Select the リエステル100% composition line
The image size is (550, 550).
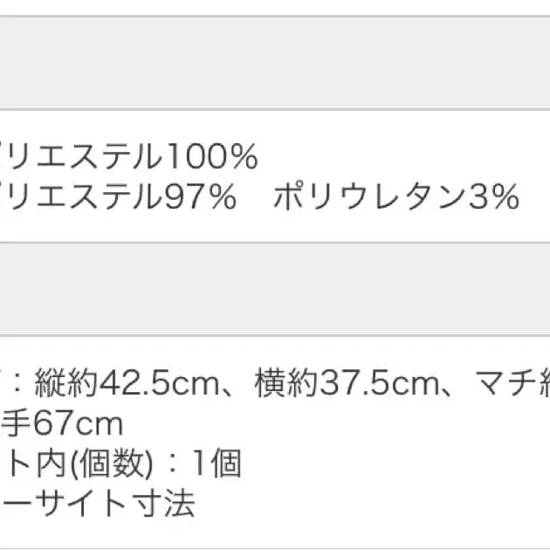(x=128, y=158)
